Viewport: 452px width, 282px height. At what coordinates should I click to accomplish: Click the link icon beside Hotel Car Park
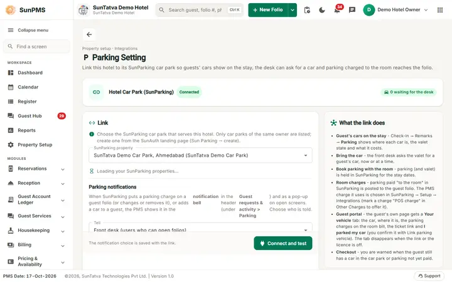point(96,92)
